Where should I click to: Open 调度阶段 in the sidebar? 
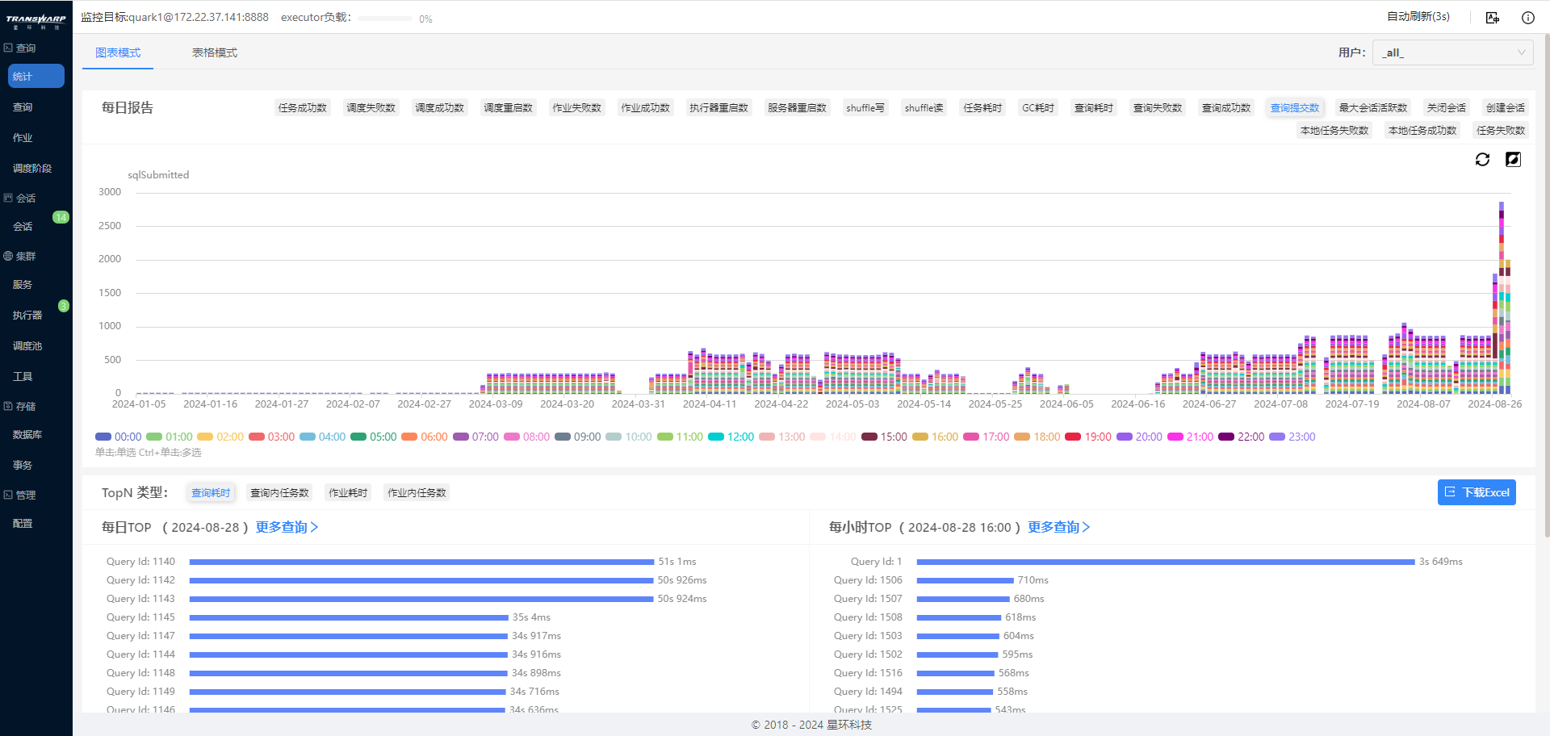32,169
